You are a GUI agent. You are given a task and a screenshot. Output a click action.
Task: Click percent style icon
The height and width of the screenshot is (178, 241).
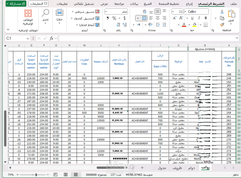114,18
